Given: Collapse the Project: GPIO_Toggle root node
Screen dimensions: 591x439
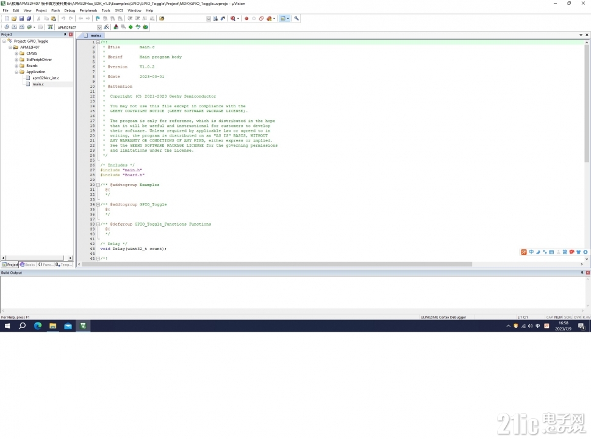Looking at the screenshot, I should [4, 41].
